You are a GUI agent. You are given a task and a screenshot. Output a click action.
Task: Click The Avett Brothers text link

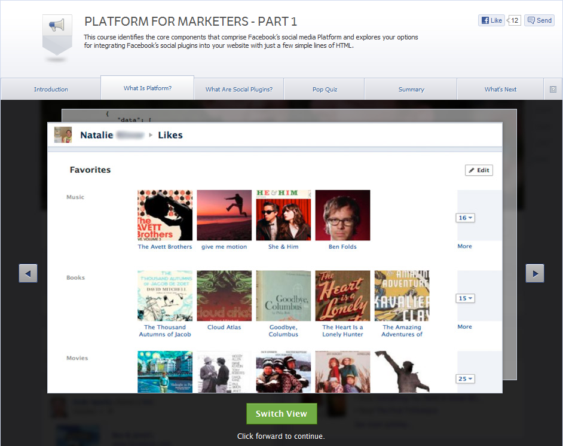pyautogui.click(x=165, y=247)
